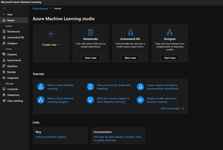The height and width of the screenshot is (150, 223).
Task: Go to Experiments in the sidebar
Action: tap(14, 60)
